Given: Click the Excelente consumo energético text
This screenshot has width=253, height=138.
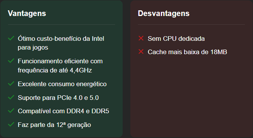Looking at the screenshot, I should [x=62, y=84].
